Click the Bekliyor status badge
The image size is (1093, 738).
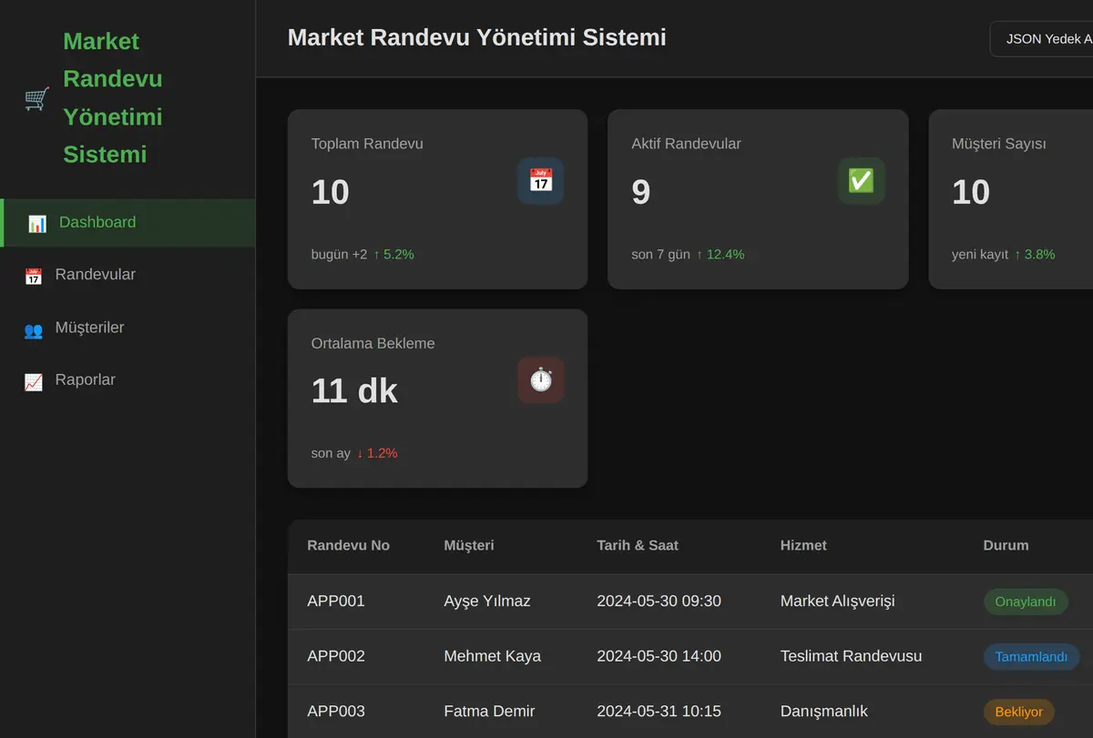pos(1019,712)
